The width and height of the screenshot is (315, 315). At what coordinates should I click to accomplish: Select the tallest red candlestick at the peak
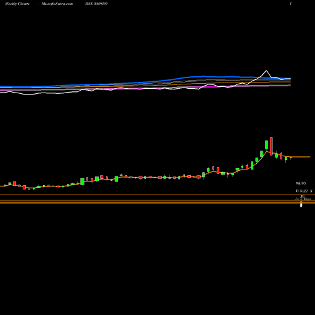point(272,146)
